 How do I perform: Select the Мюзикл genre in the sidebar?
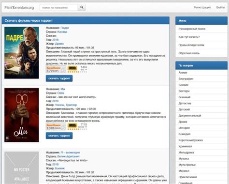(x=201, y=171)
